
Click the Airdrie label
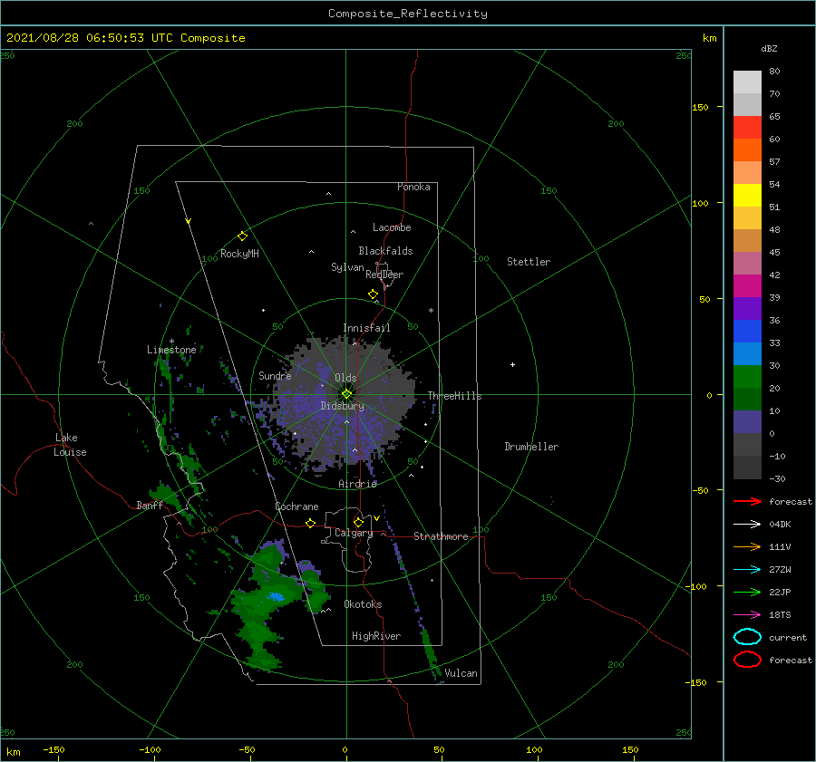[357, 484]
